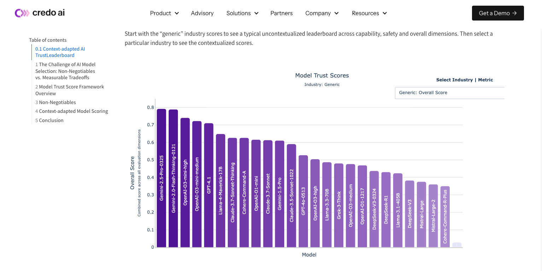Click the Model x-axis label
This screenshot has height=271, width=542.
point(309,255)
